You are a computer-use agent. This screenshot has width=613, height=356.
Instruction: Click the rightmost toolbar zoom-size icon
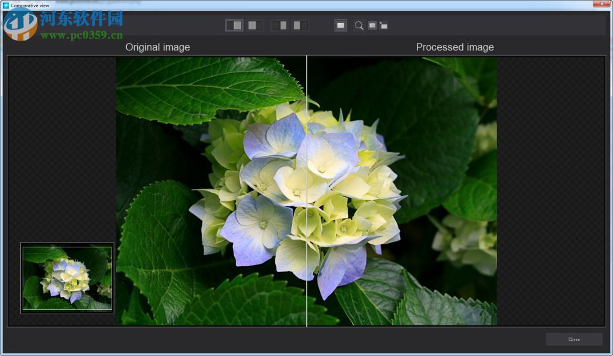point(383,26)
